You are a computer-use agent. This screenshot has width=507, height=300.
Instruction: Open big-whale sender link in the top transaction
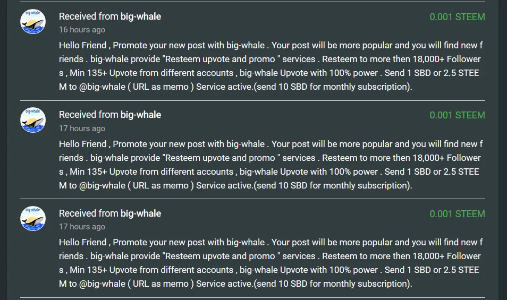141,16
